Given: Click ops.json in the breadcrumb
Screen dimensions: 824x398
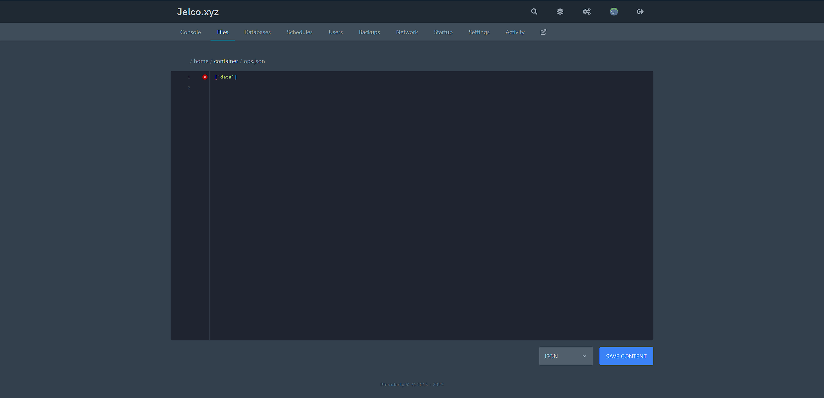Looking at the screenshot, I should [x=254, y=61].
